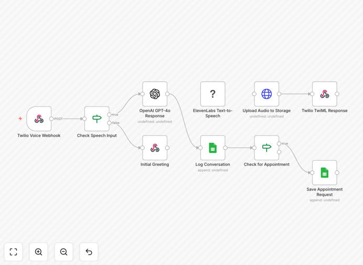Click 'append: undefined' under Log Conversation
This screenshot has width=363, height=265.
pos(213,170)
